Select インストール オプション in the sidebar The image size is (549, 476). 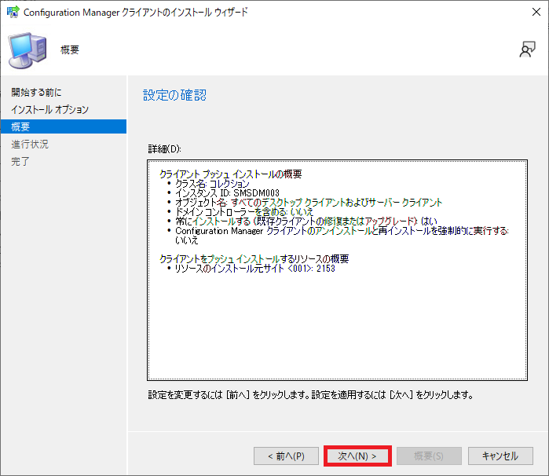click(x=49, y=110)
